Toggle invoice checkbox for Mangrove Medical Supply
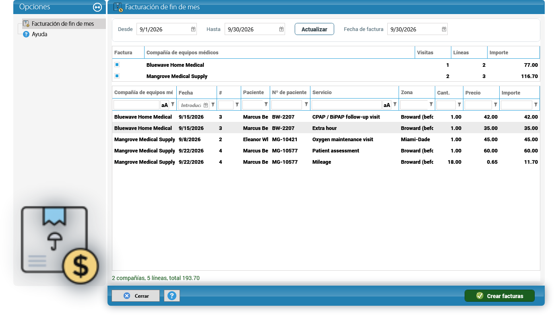The image size is (554, 315). (x=117, y=76)
